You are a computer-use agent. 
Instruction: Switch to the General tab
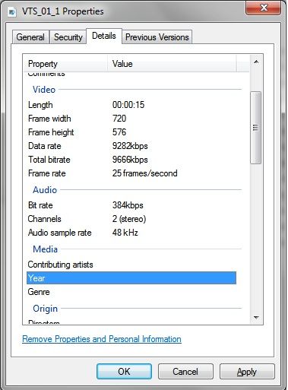pyautogui.click(x=30, y=37)
